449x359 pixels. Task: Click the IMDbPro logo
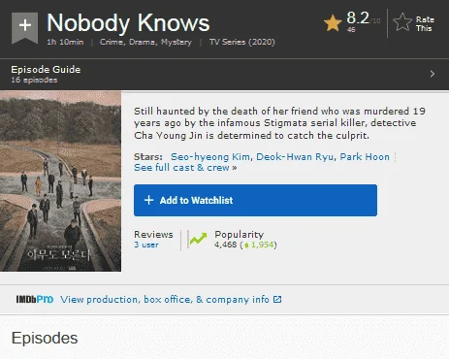click(35, 299)
